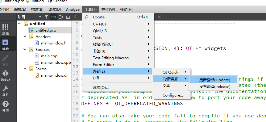
Task: Click the Locate magnifier icon
Action: pyautogui.click(x=86, y=17)
